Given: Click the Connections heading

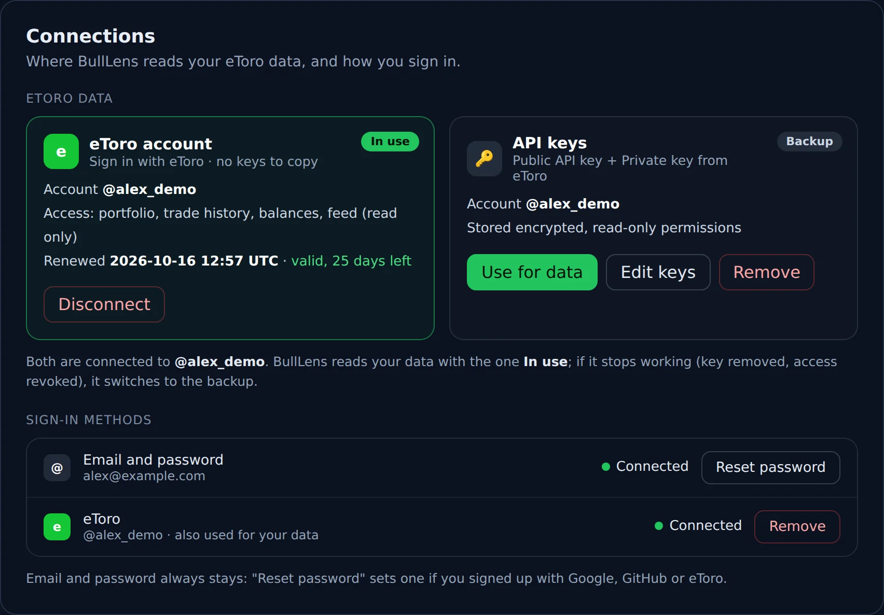Looking at the screenshot, I should (x=91, y=36).
